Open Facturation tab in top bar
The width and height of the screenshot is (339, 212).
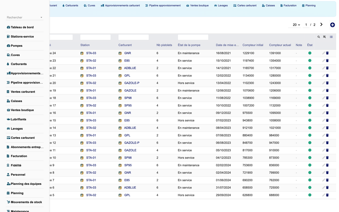pyautogui.click(x=288, y=5)
